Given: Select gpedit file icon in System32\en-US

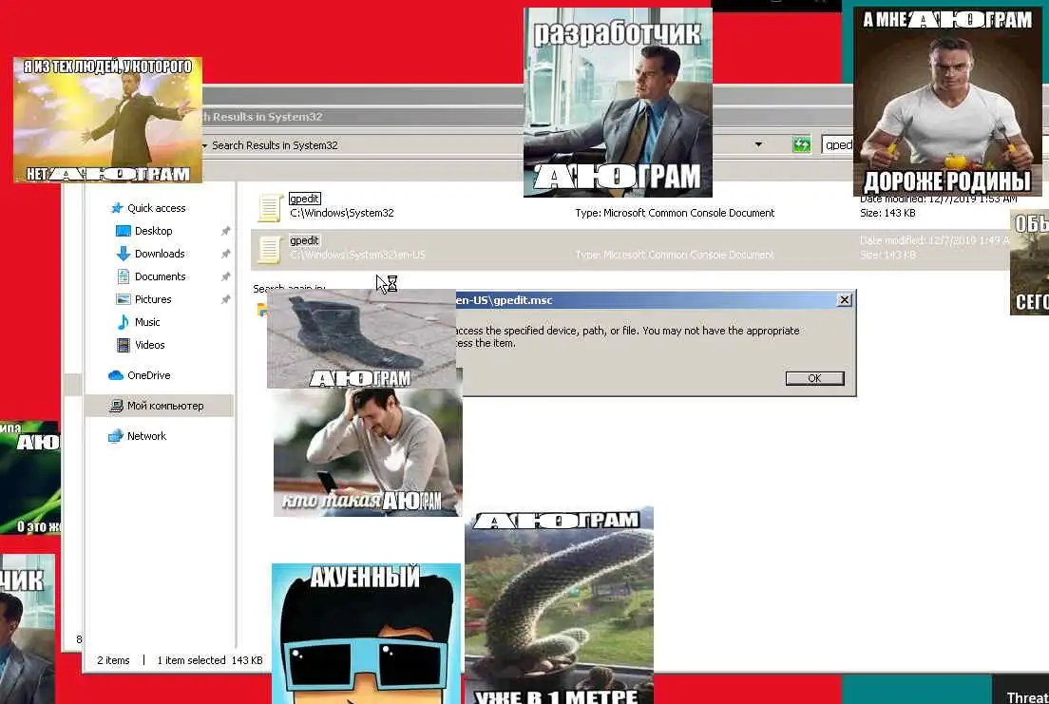Looking at the screenshot, I should click(269, 249).
